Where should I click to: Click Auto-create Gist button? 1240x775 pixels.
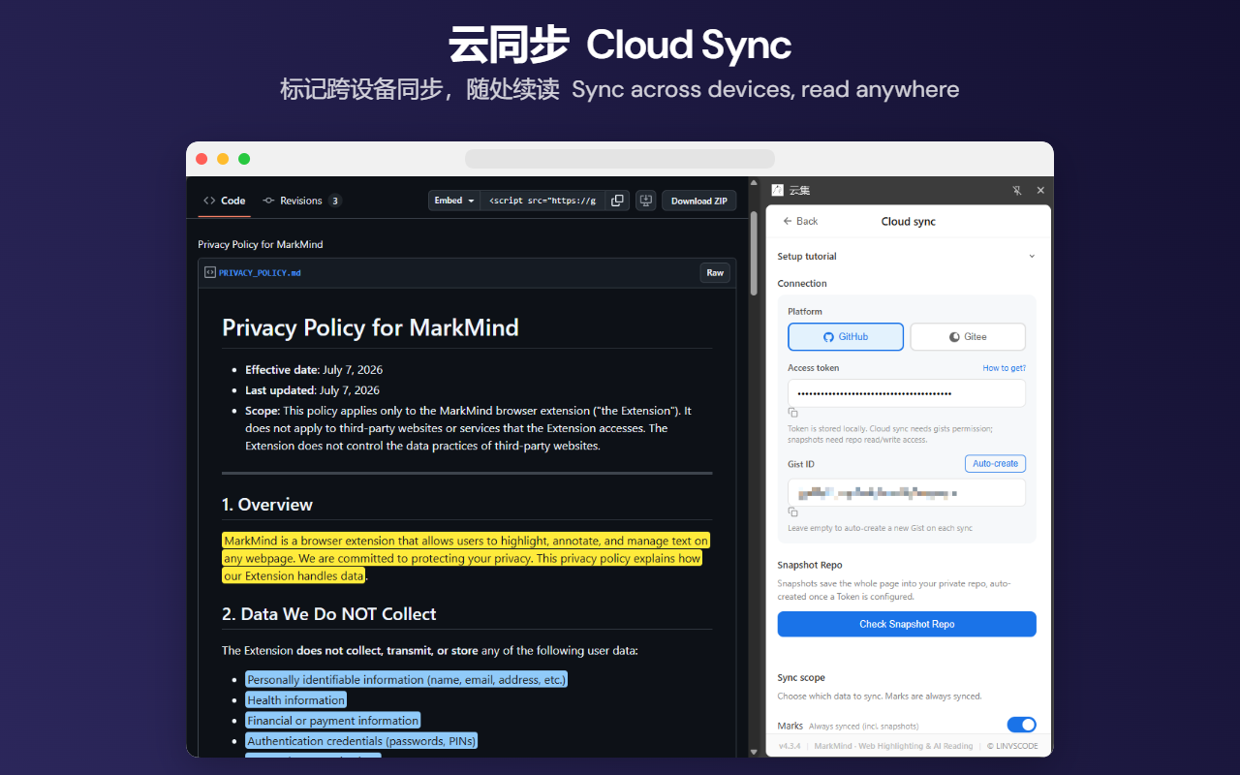coord(995,463)
